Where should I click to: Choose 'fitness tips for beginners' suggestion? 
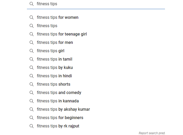click(60, 118)
